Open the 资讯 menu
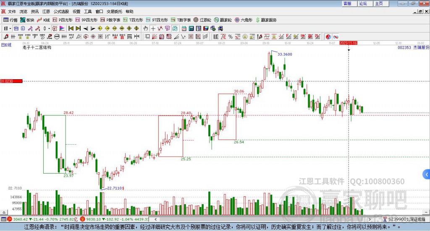 (34, 11)
